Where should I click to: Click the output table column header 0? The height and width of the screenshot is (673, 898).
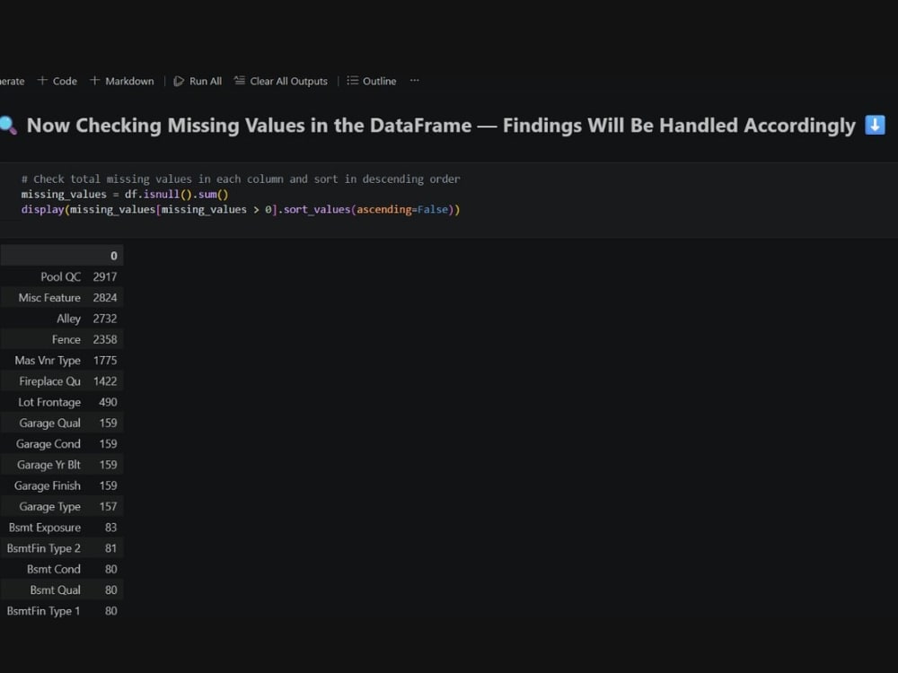pyautogui.click(x=113, y=256)
